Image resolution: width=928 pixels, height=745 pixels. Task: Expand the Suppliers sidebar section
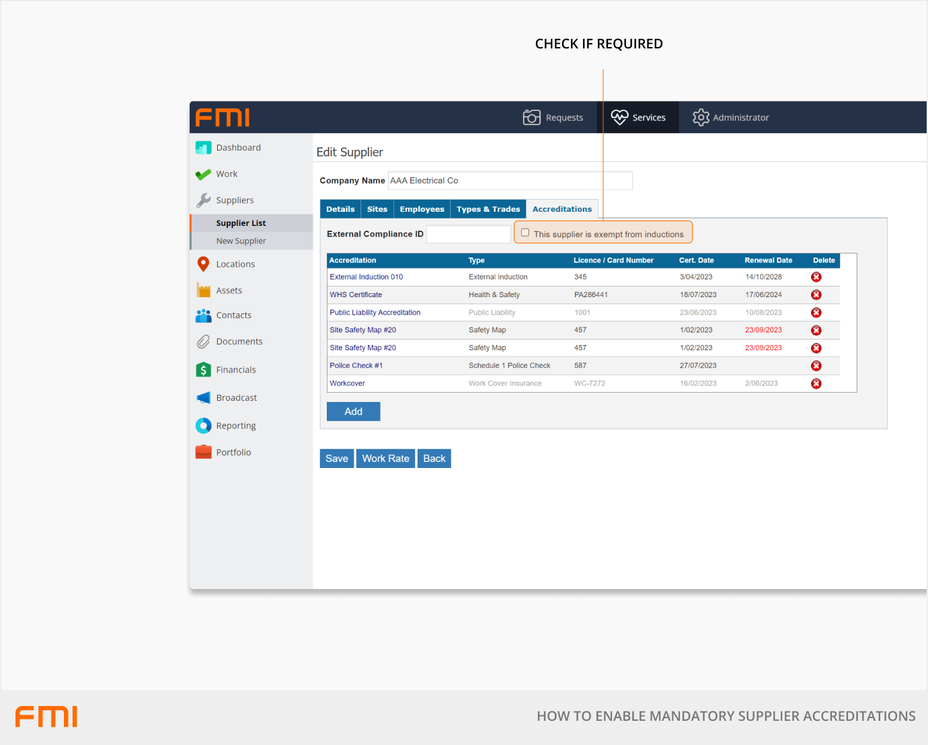click(x=234, y=200)
